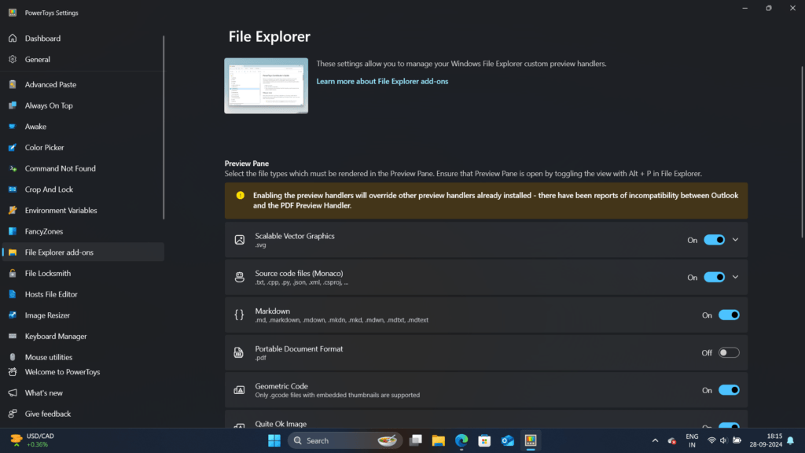The width and height of the screenshot is (805, 453).
Task: Switch off the Markdown preview toggle
Action: point(729,315)
